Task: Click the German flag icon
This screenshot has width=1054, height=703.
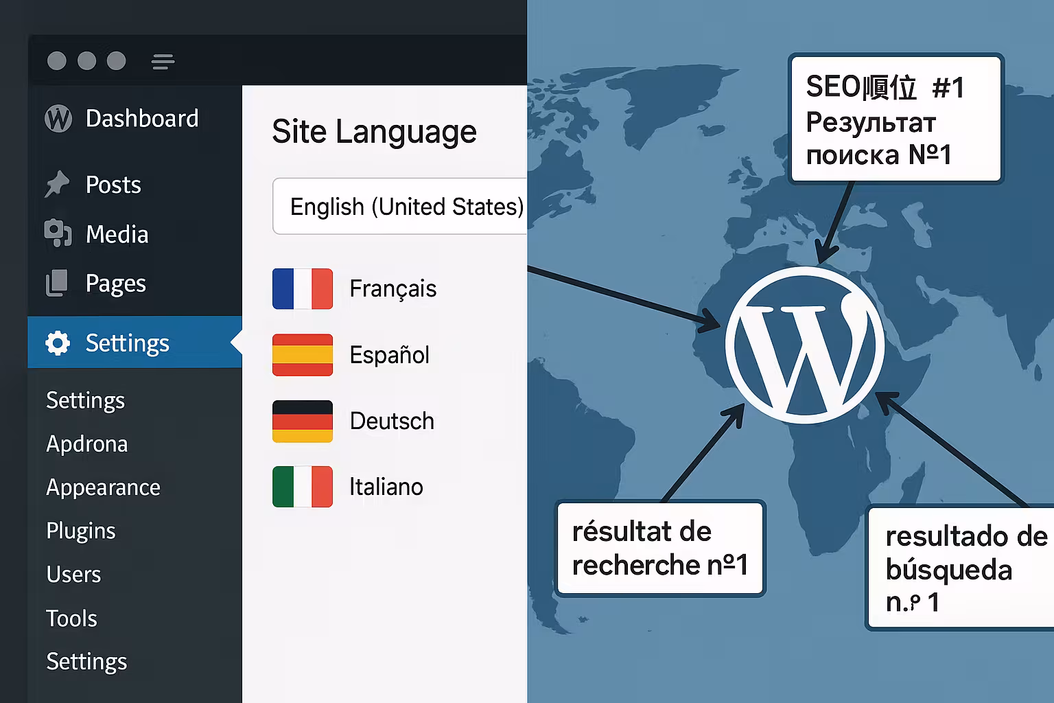Action: (303, 421)
